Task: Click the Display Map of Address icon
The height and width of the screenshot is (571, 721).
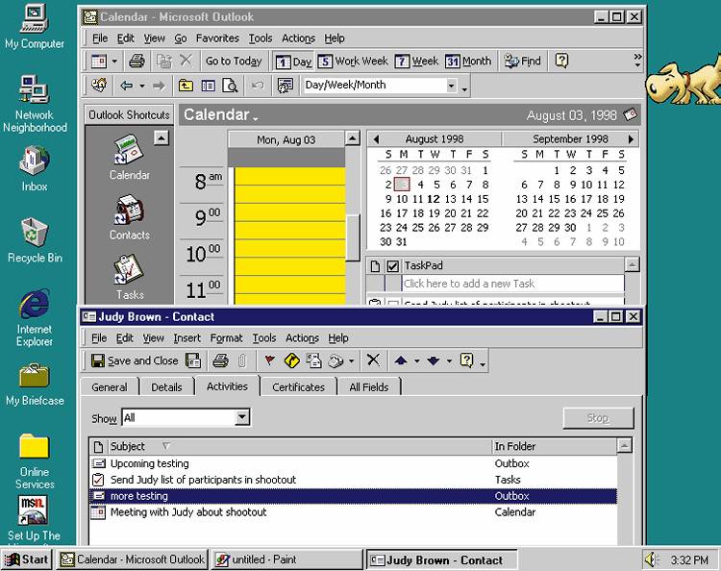Action: coord(291,360)
